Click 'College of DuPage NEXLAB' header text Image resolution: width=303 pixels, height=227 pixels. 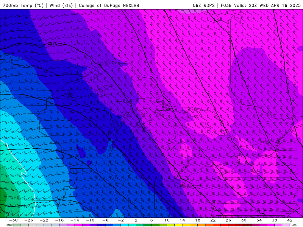109,5
